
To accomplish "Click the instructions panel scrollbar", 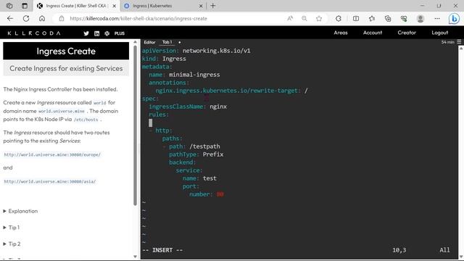I will 136,125.
